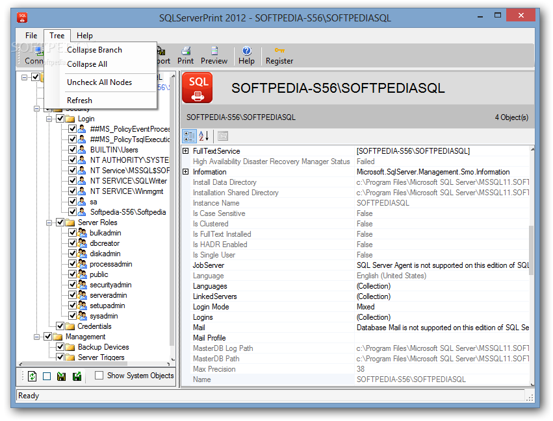This screenshot has height=421, width=553.
Task: Collapse the root server tree node
Action: (24, 77)
